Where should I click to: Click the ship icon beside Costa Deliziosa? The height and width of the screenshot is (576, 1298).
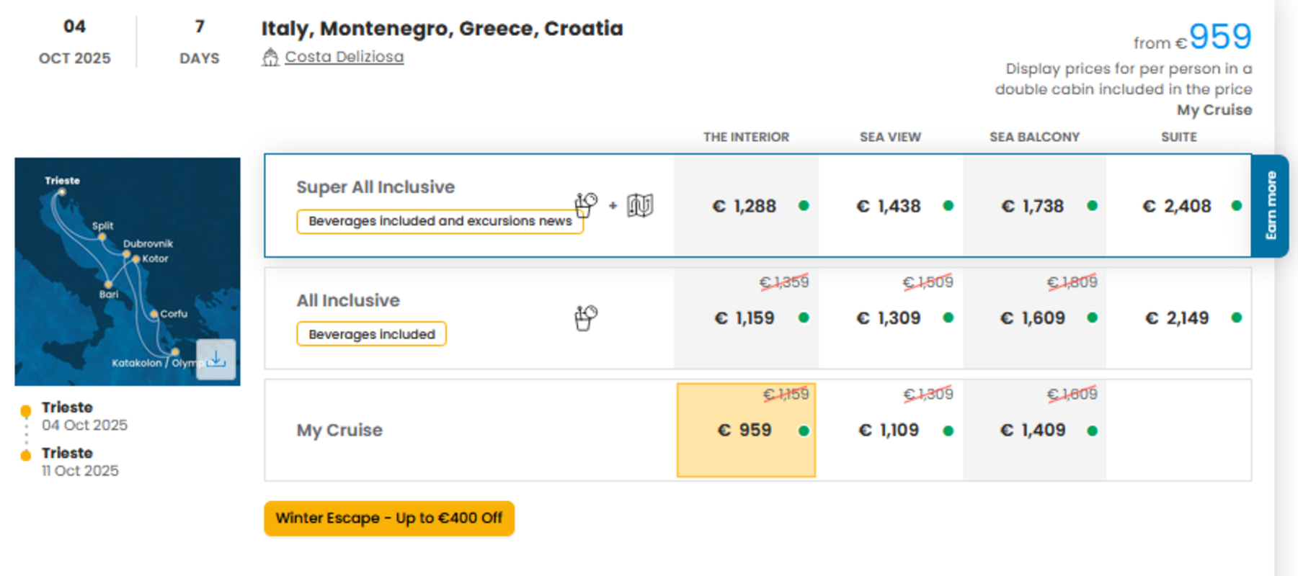[x=270, y=57]
